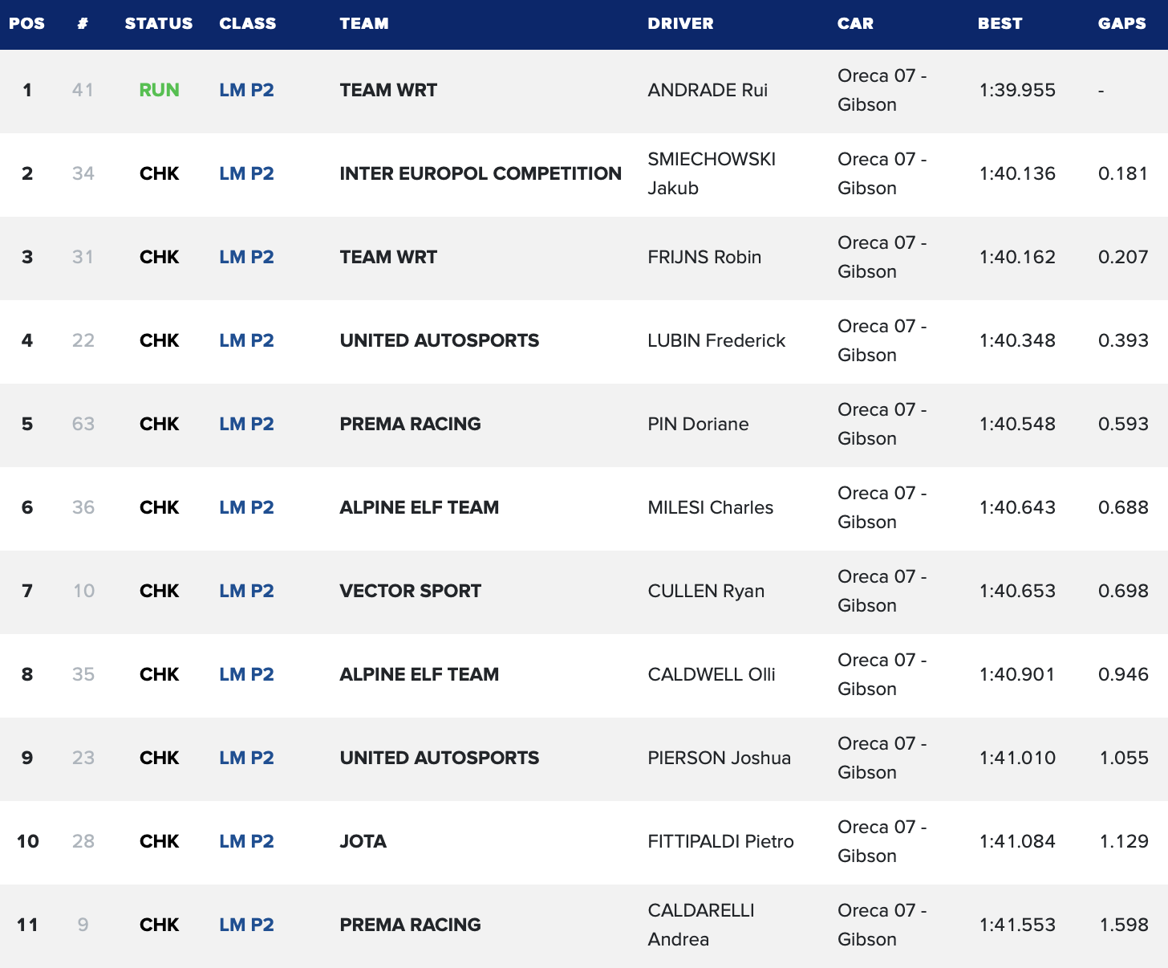The height and width of the screenshot is (968, 1168).
Task: Select best time 1:40.348
Action: pos(1017,340)
